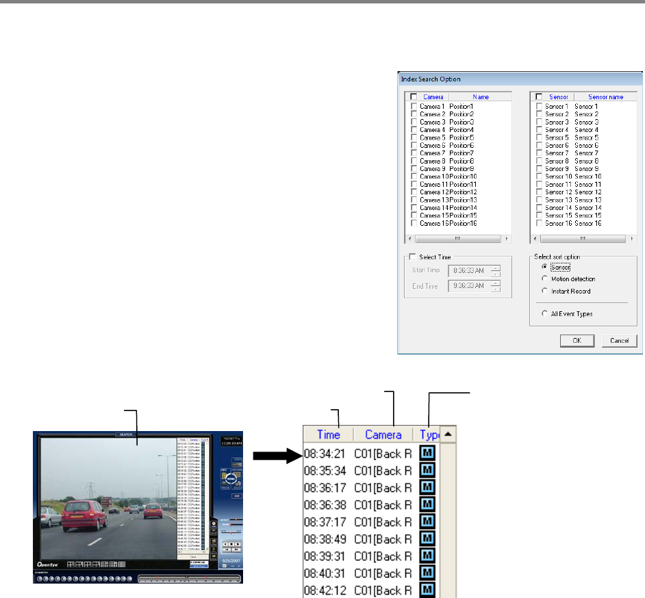Check the Camera 1 Position1 checkbox
The height and width of the screenshot is (598, 645).
click(x=413, y=107)
